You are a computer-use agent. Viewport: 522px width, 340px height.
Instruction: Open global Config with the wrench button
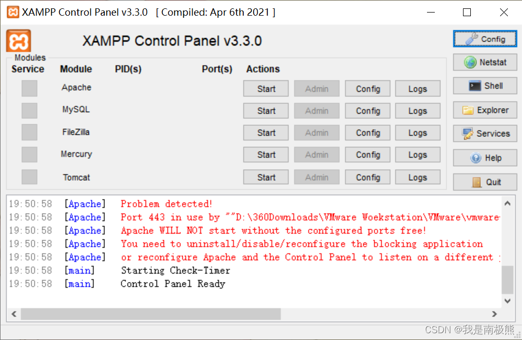click(485, 39)
